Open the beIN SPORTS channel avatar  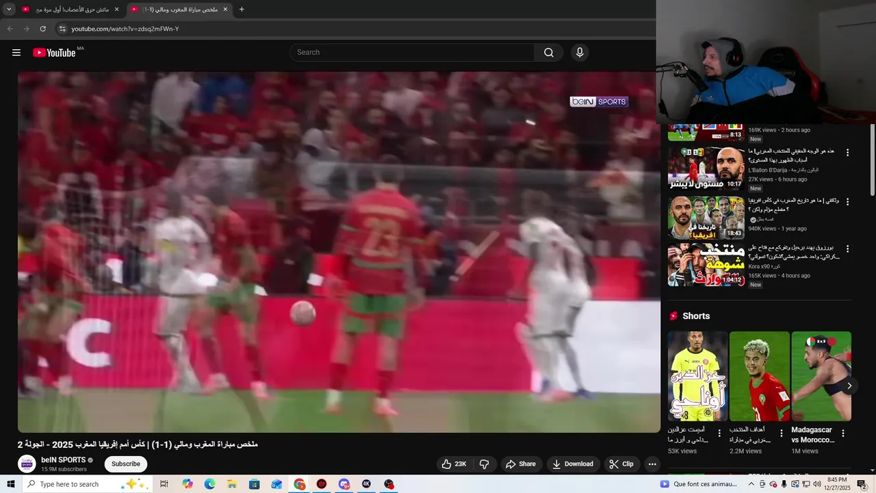pyautogui.click(x=27, y=464)
